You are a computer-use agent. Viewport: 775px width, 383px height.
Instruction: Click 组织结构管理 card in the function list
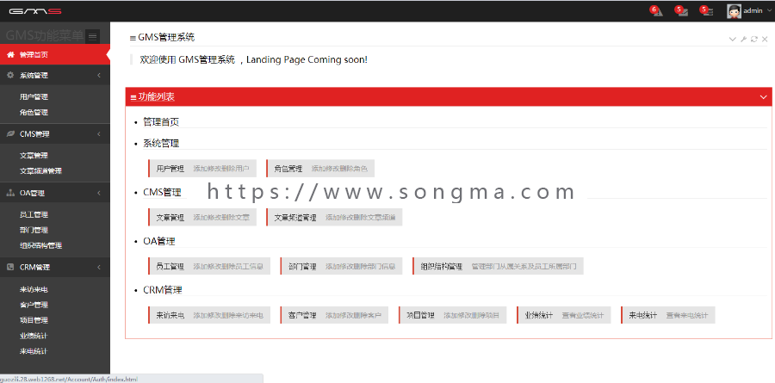(498, 266)
